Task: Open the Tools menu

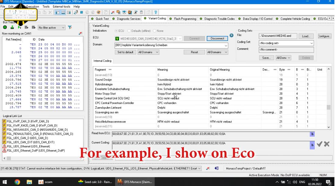Action: tap(46, 7)
